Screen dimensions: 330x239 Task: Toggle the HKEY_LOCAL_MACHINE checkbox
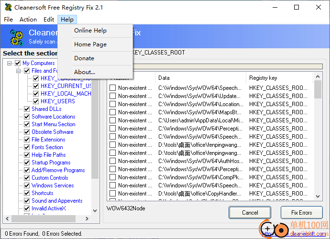pyautogui.click(x=36, y=94)
